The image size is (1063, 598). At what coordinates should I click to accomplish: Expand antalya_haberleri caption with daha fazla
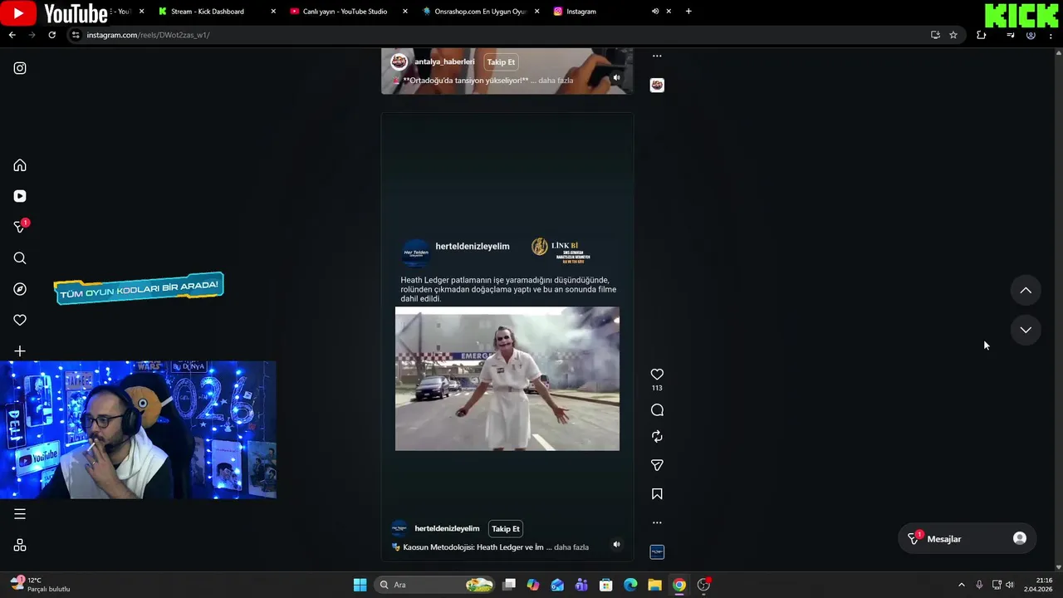[556, 81]
